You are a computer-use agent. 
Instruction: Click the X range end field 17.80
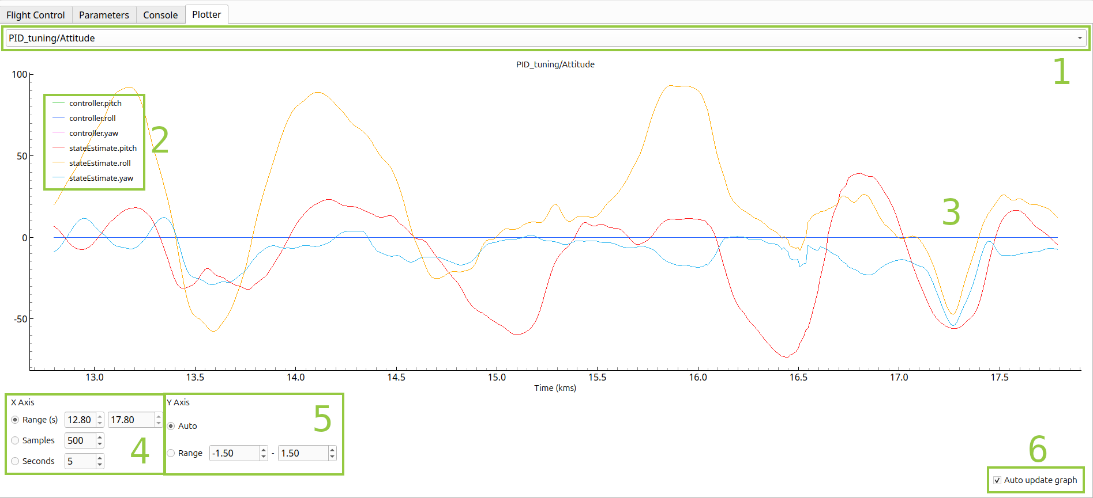click(x=130, y=420)
